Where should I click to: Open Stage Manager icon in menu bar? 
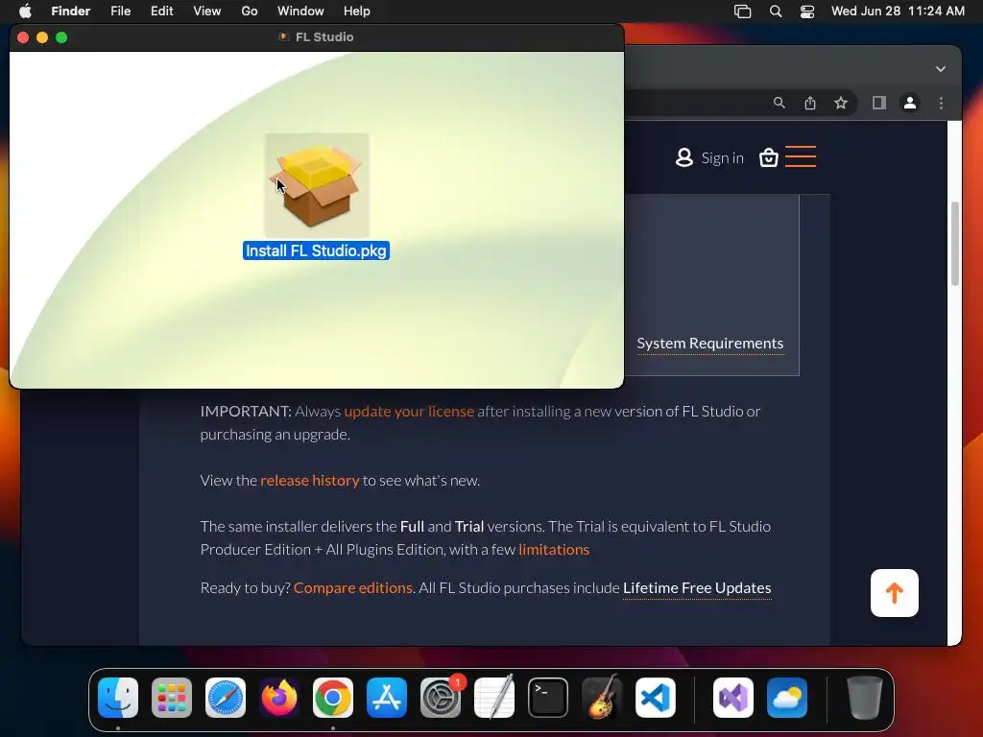pyautogui.click(x=742, y=11)
